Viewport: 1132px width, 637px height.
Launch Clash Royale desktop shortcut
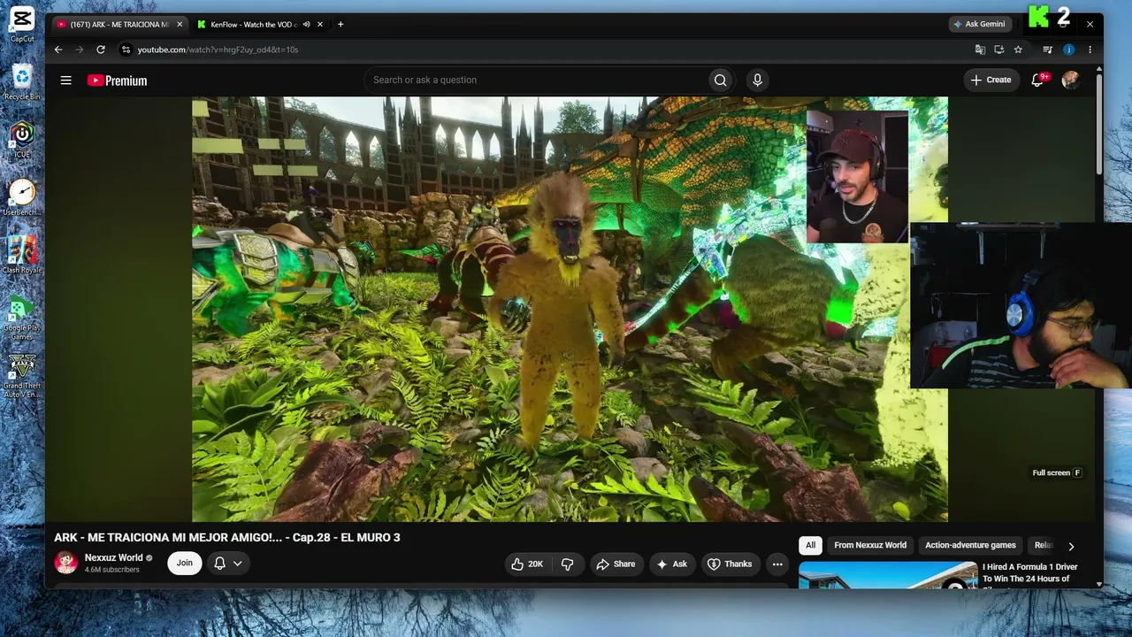coord(22,256)
